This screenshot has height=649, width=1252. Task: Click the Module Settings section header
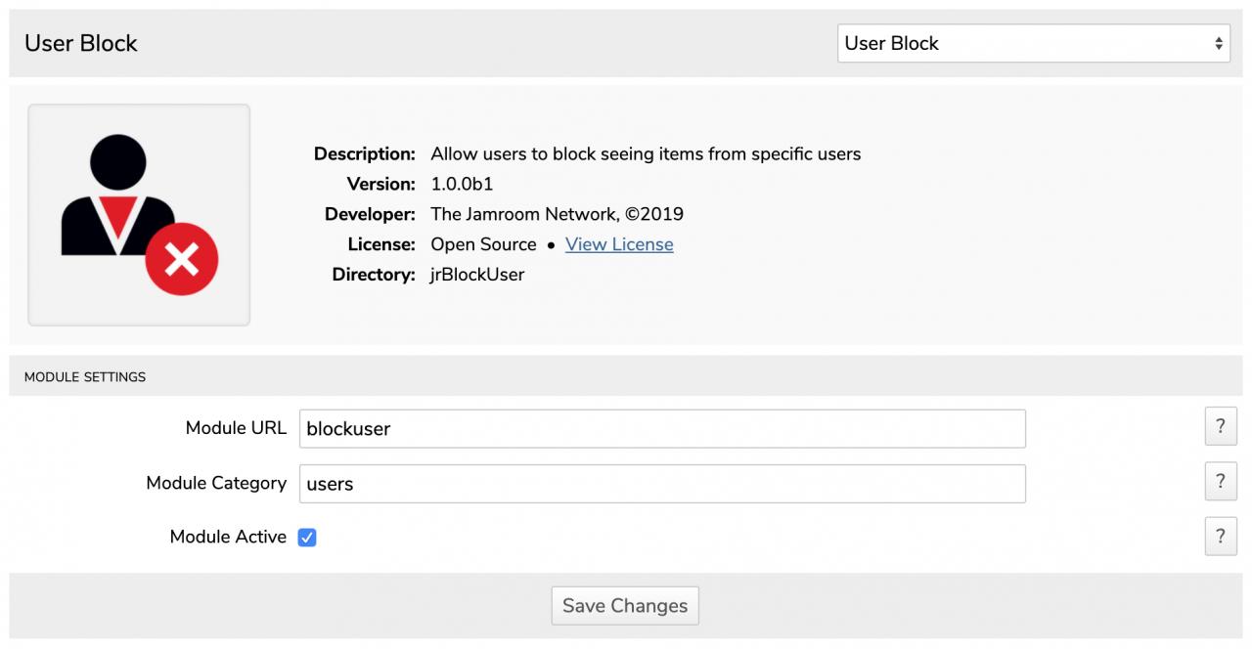pyautogui.click(x=85, y=377)
